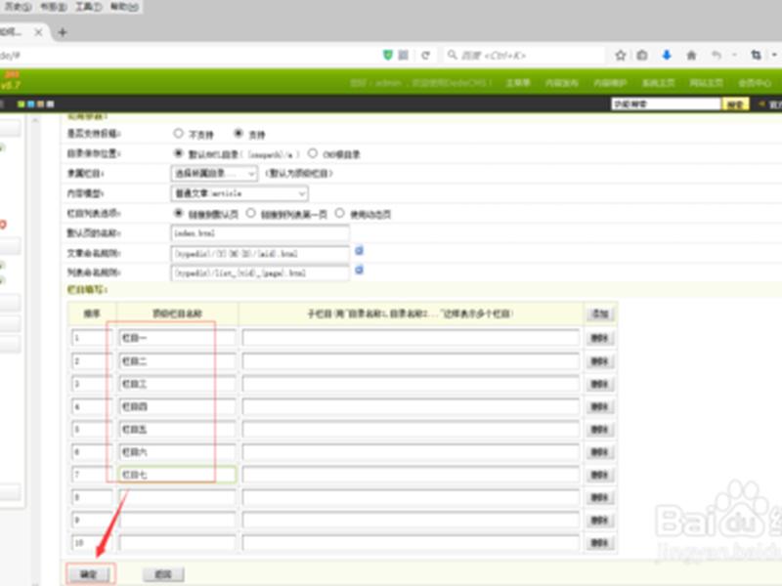
Task: Click the button to the right of 确定
Action: 163,574
